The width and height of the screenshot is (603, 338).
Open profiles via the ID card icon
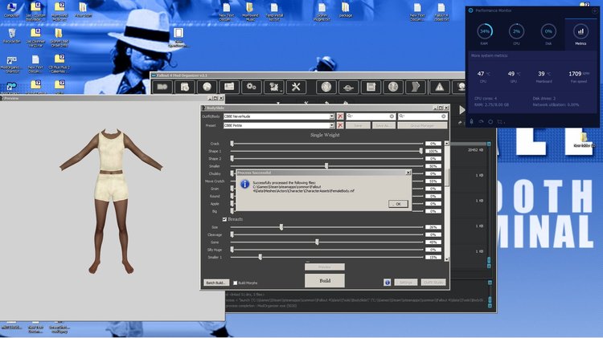click(229, 88)
